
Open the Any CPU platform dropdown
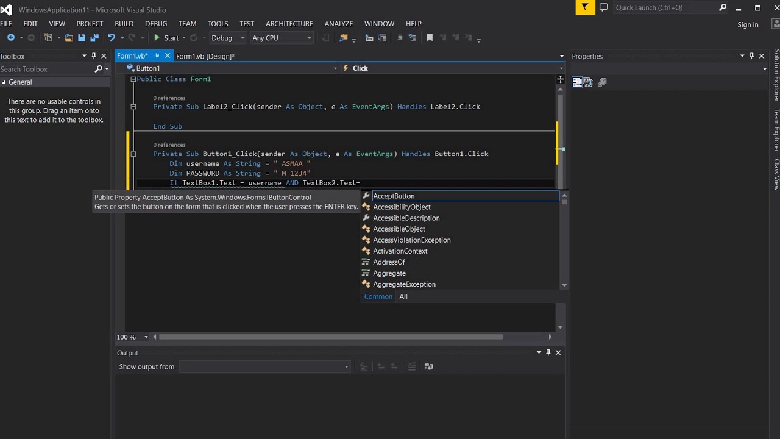[x=282, y=38]
